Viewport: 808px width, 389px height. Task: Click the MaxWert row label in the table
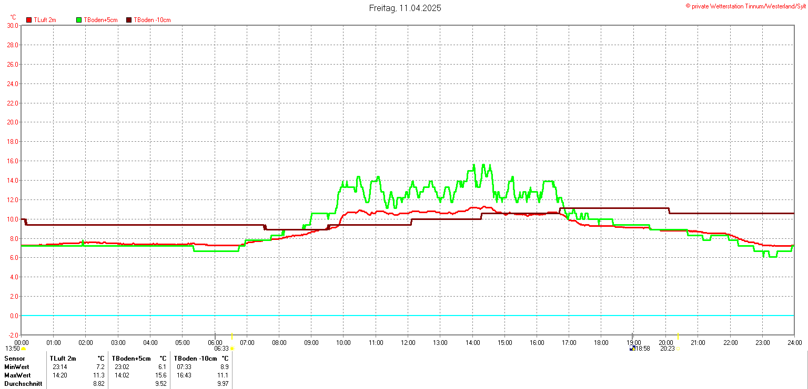[x=17, y=375]
